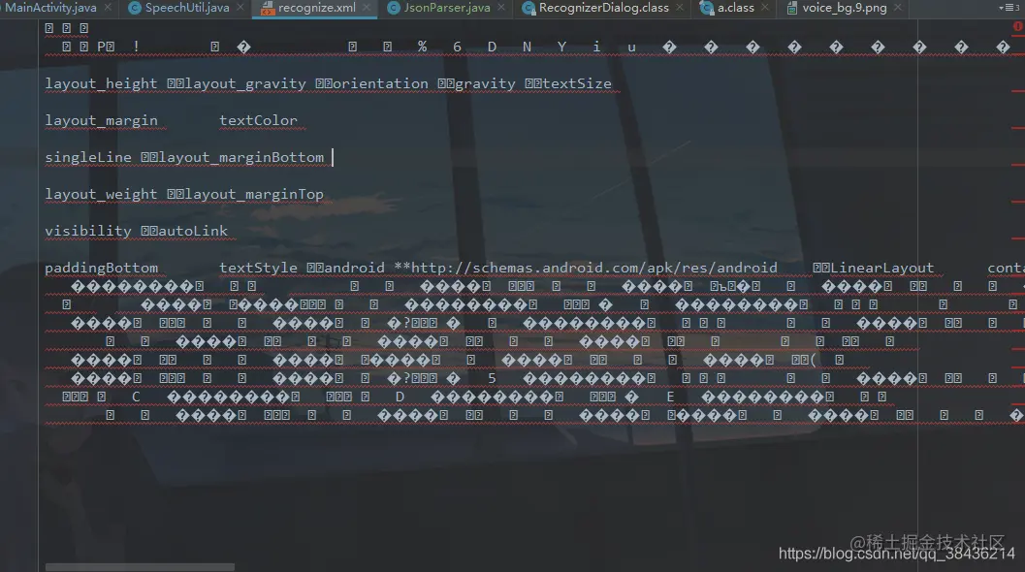This screenshot has height=572, width=1025.
Task: Click the text 'paddingBottom'
Action: [x=101, y=268]
